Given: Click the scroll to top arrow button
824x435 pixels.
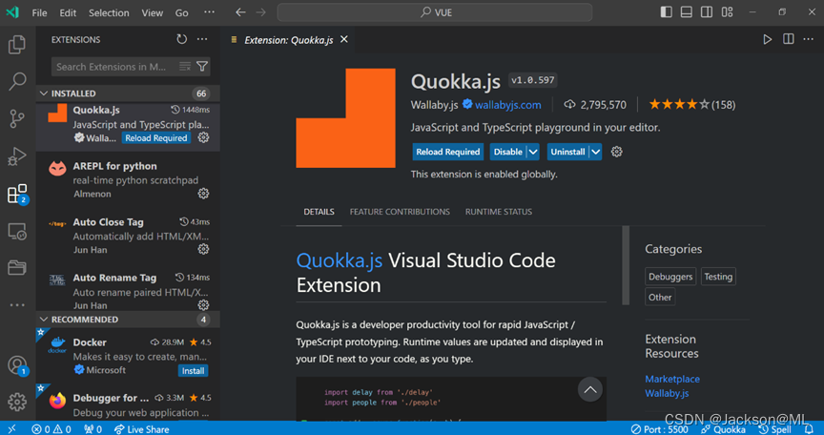Looking at the screenshot, I should 590,390.
